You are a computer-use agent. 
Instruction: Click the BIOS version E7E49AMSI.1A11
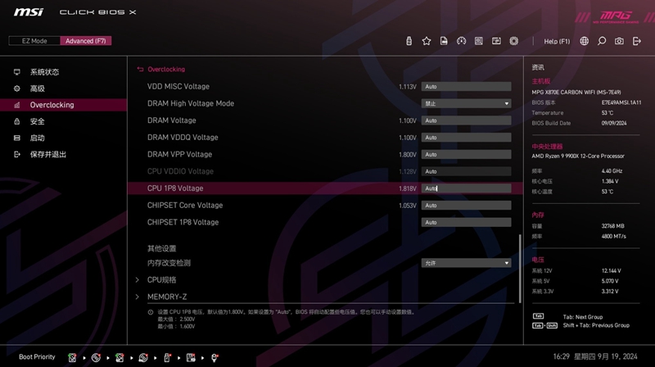coord(621,102)
